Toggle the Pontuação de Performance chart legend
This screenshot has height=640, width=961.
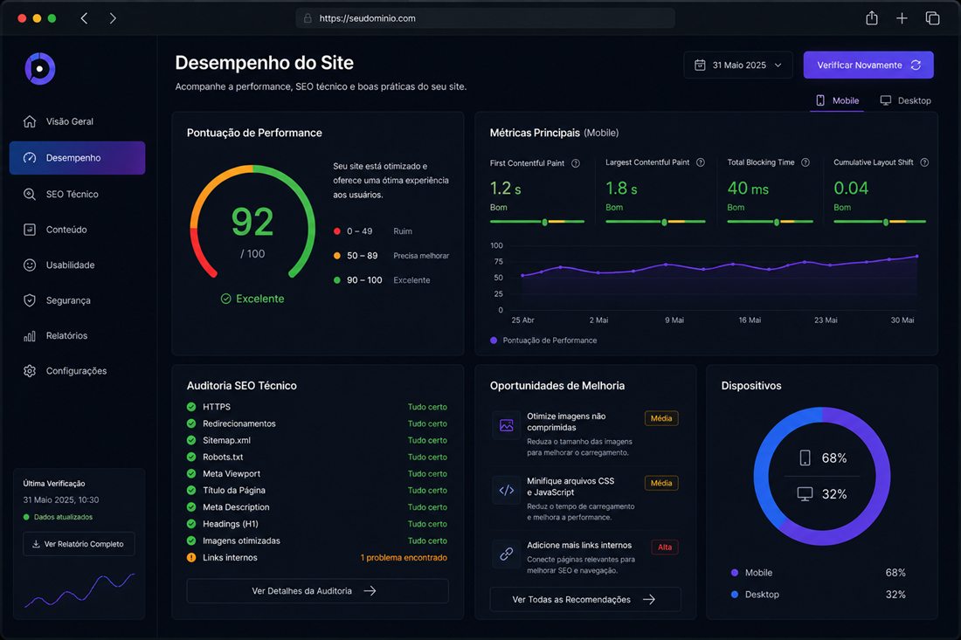click(x=543, y=341)
